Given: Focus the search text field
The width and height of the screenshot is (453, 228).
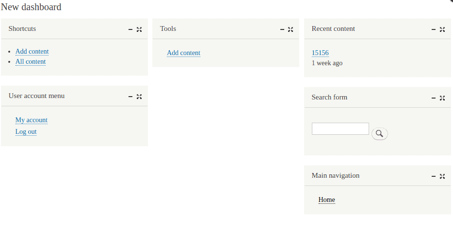Looking at the screenshot, I should tap(340, 128).
